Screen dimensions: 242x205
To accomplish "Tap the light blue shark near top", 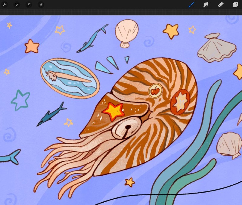I will (92, 39).
